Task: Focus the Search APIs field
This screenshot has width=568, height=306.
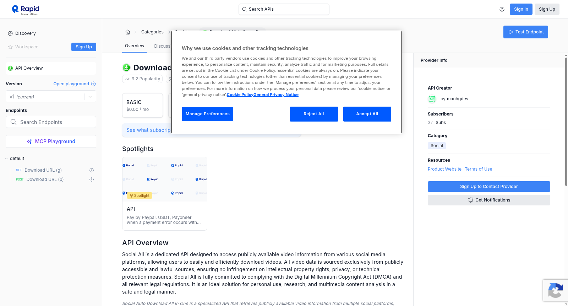Action: click(284, 9)
